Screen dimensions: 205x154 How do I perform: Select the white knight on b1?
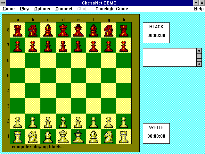(33, 137)
